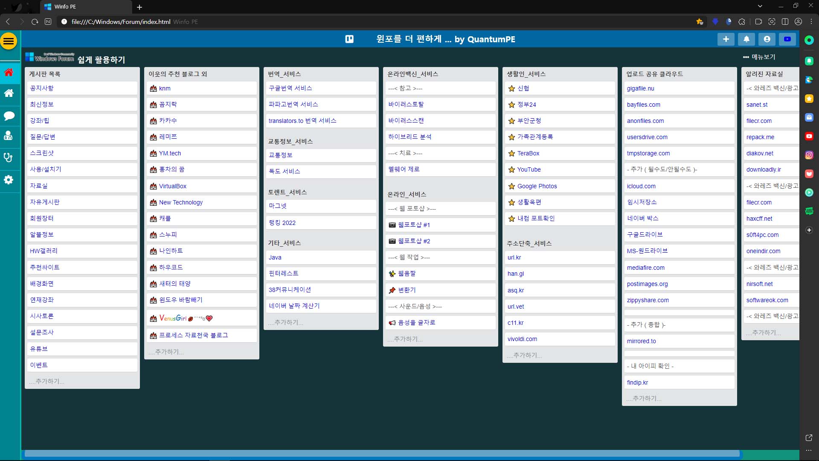Select the white home icon in sidebar
This screenshot has height=461, width=819.
tap(9, 93)
